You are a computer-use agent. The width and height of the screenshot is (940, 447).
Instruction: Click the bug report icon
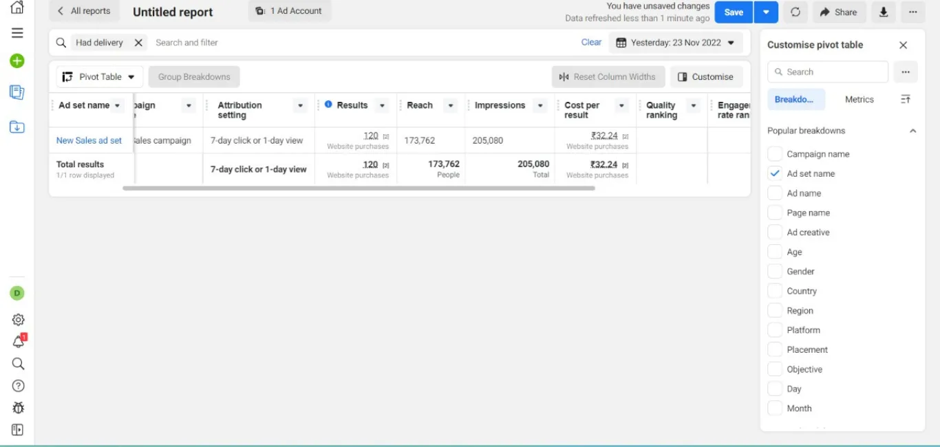tap(19, 408)
